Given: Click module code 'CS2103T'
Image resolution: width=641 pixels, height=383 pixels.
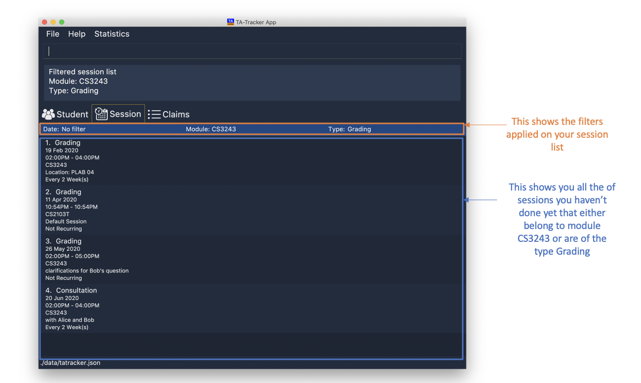Looking at the screenshot, I should pos(57,214).
